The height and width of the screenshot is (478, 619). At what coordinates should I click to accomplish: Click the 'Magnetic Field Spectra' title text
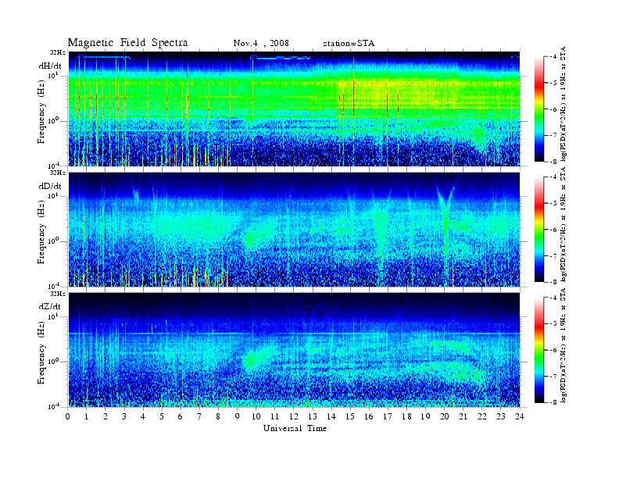[x=127, y=43]
